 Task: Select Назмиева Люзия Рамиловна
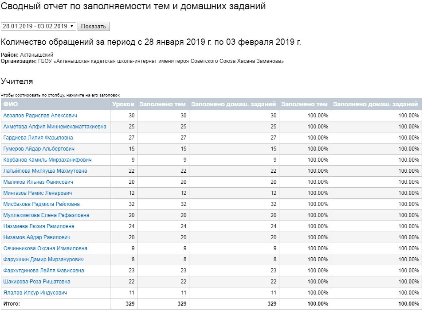click(x=39, y=226)
